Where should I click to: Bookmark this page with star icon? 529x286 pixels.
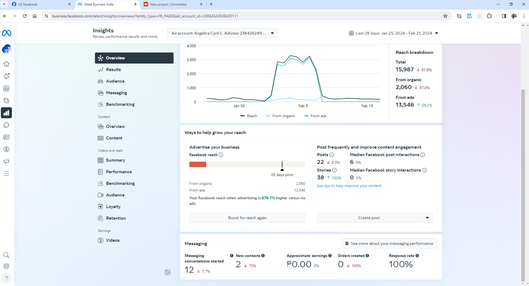coord(445,16)
